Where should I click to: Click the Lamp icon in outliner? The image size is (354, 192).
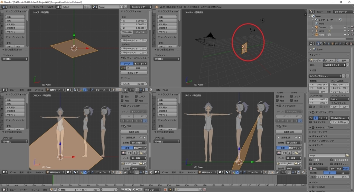(x=317, y=31)
